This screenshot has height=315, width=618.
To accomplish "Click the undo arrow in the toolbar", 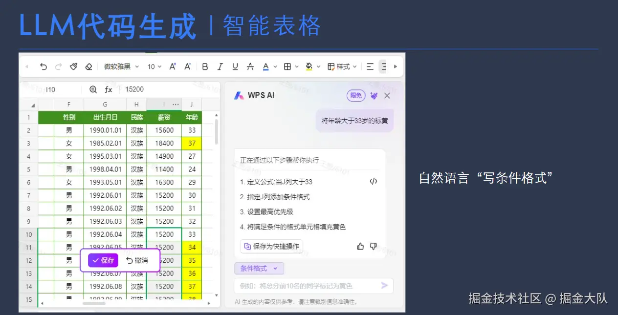I will (x=44, y=66).
